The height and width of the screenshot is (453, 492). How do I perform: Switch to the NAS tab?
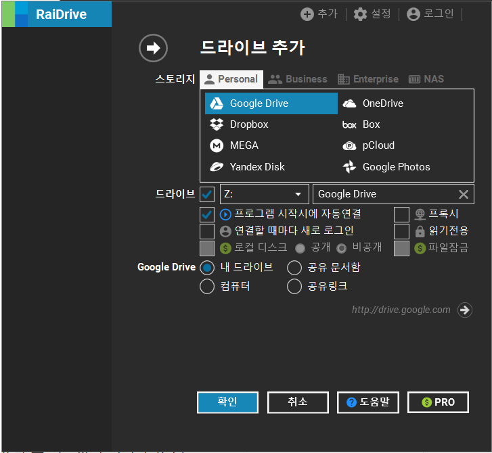tap(426, 79)
